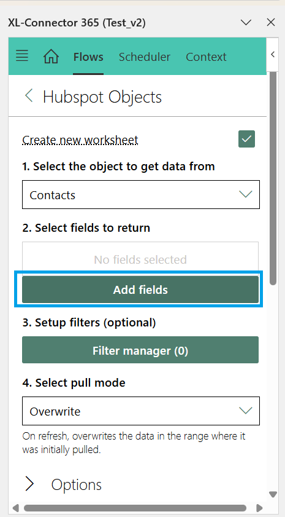285x517 pixels.
Task: Open the Context tab
Action: (x=206, y=57)
